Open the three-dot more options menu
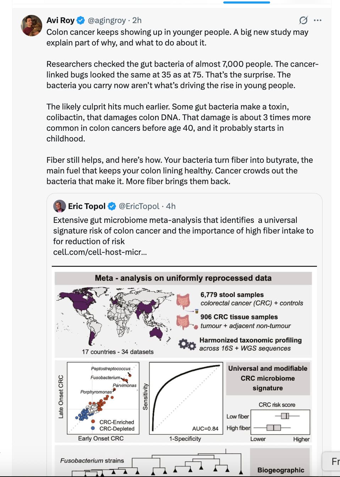Viewport: 340px width, 477px height. pyautogui.click(x=318, y=20)
